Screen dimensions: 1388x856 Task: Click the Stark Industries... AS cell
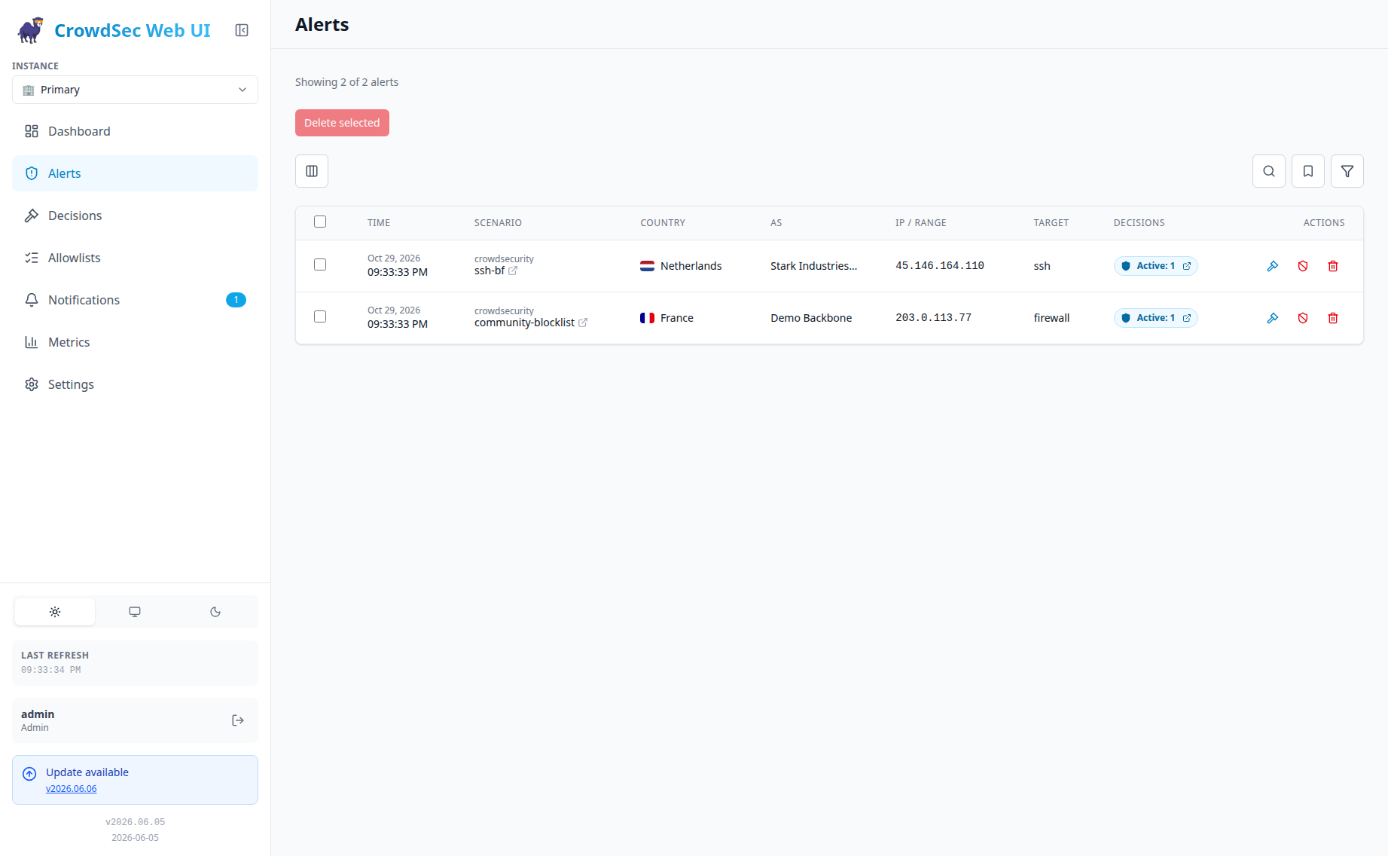813,266
